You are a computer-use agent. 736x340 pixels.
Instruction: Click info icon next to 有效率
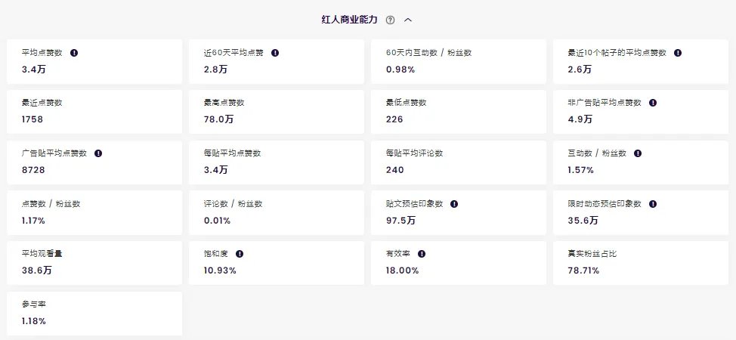[422, 254]
